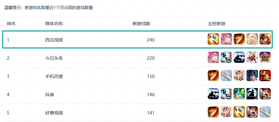Click the blue gem ring game icon in 西瓜视频 row

point(213,39)
